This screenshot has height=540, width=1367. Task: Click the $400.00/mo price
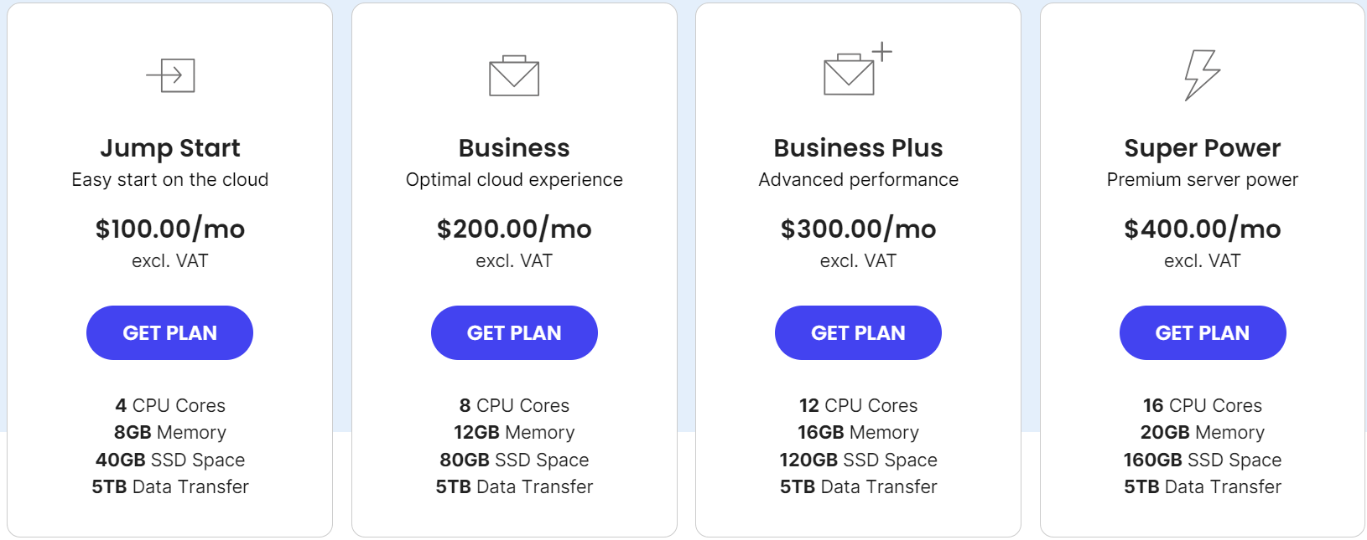coord(1203,229)
